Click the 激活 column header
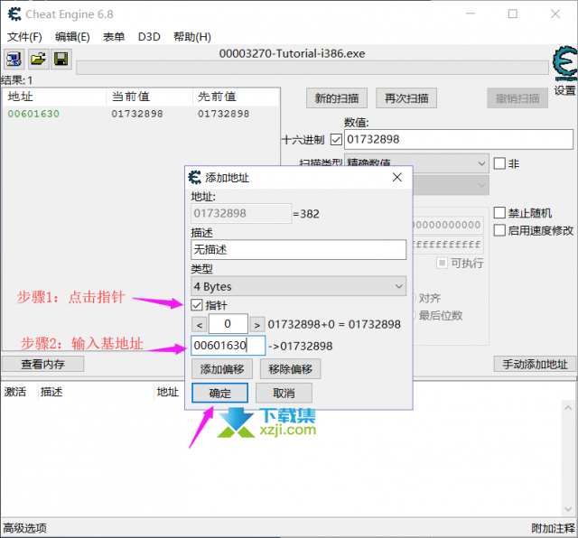Viewport: 578px width, 538px height. pyautogui.click(x=15, y=392)
